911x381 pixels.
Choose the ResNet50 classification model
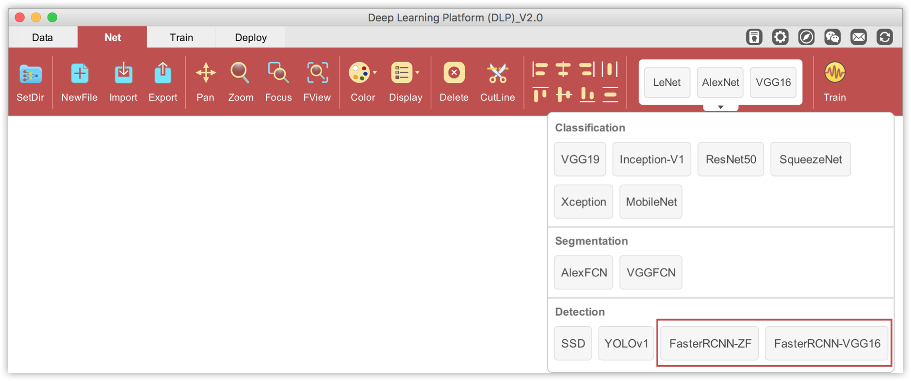coord(731,159)
